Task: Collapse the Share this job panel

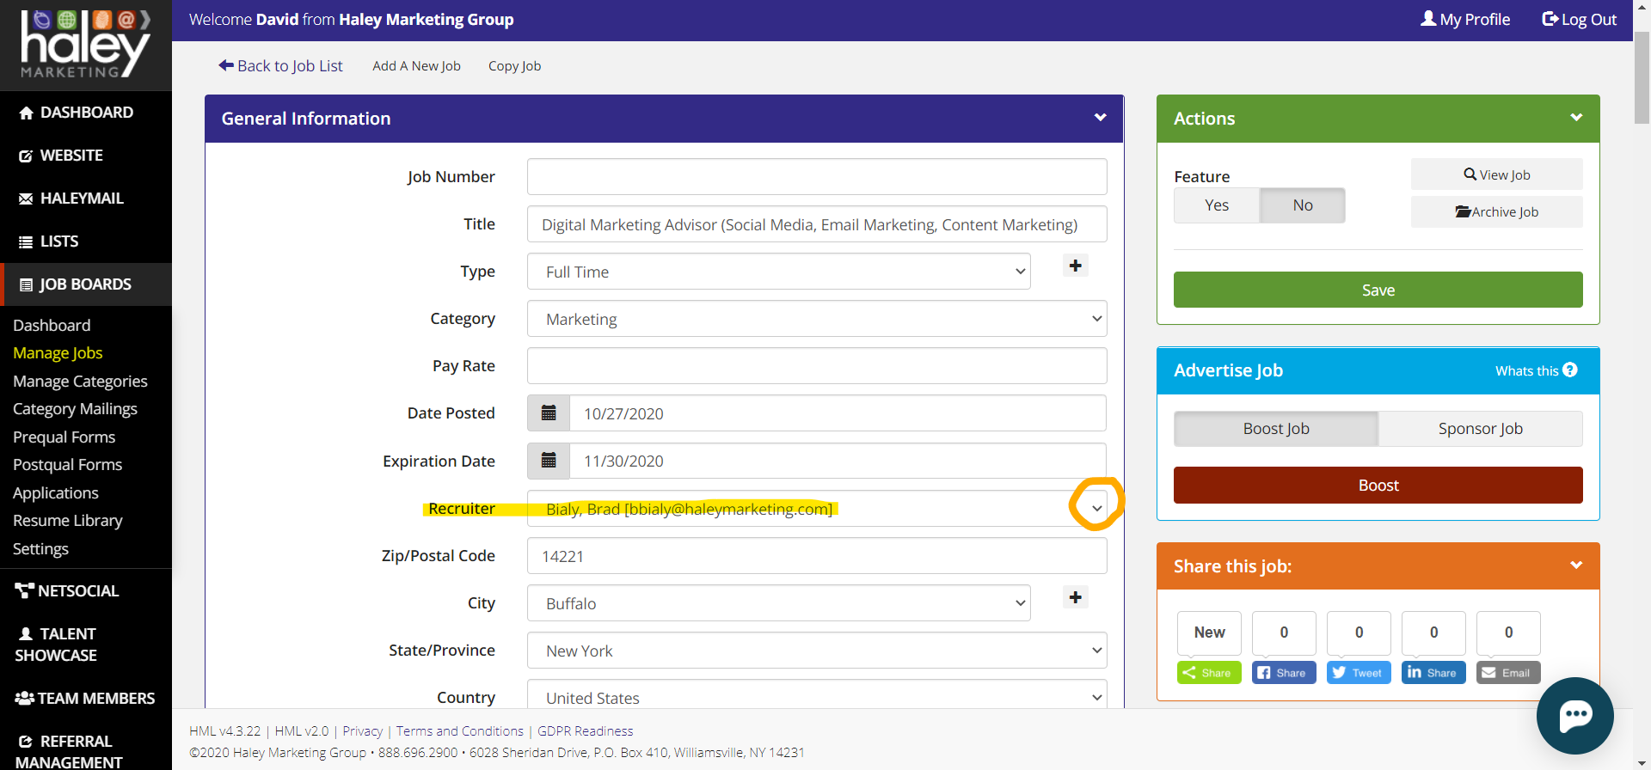Action: (x=1576, y=565)
